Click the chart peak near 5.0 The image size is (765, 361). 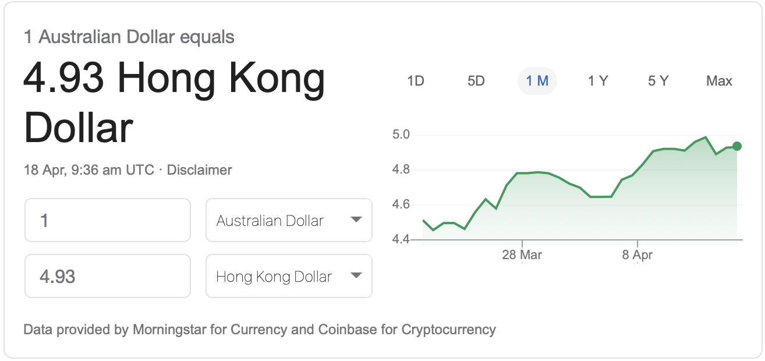point(706,137)
